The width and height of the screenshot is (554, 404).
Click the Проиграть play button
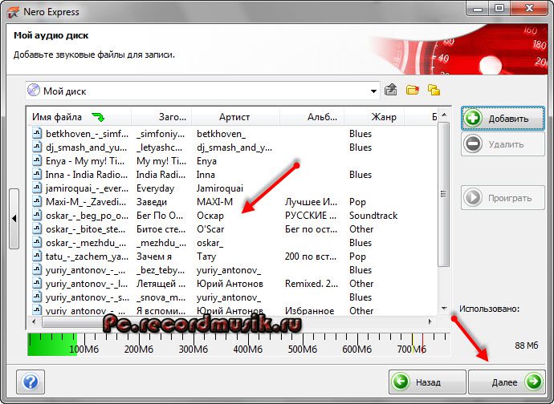[x=503, y=198]
